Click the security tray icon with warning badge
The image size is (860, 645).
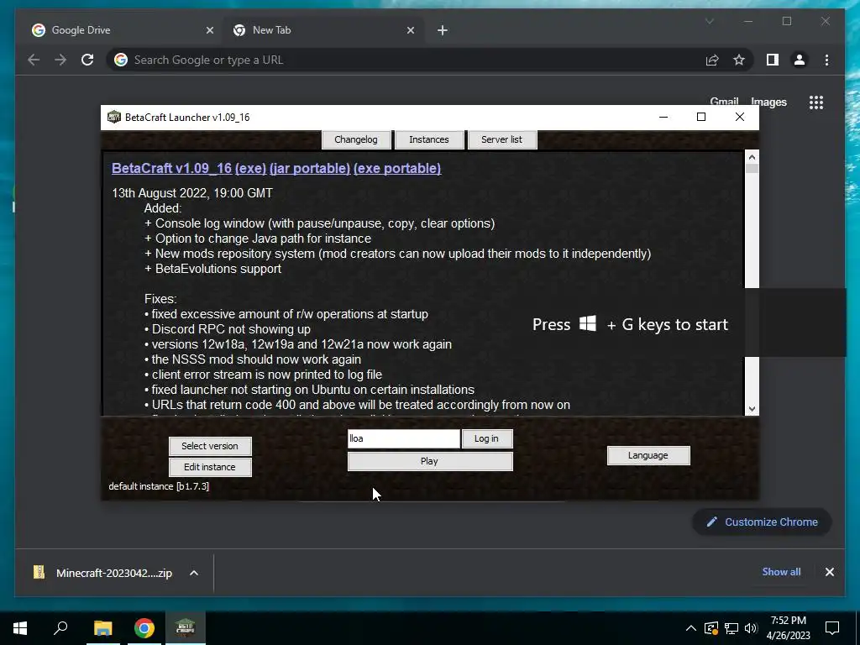[711, 628]
